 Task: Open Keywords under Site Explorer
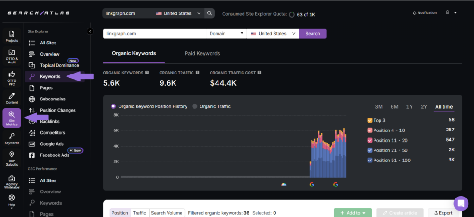coord(50,76)
